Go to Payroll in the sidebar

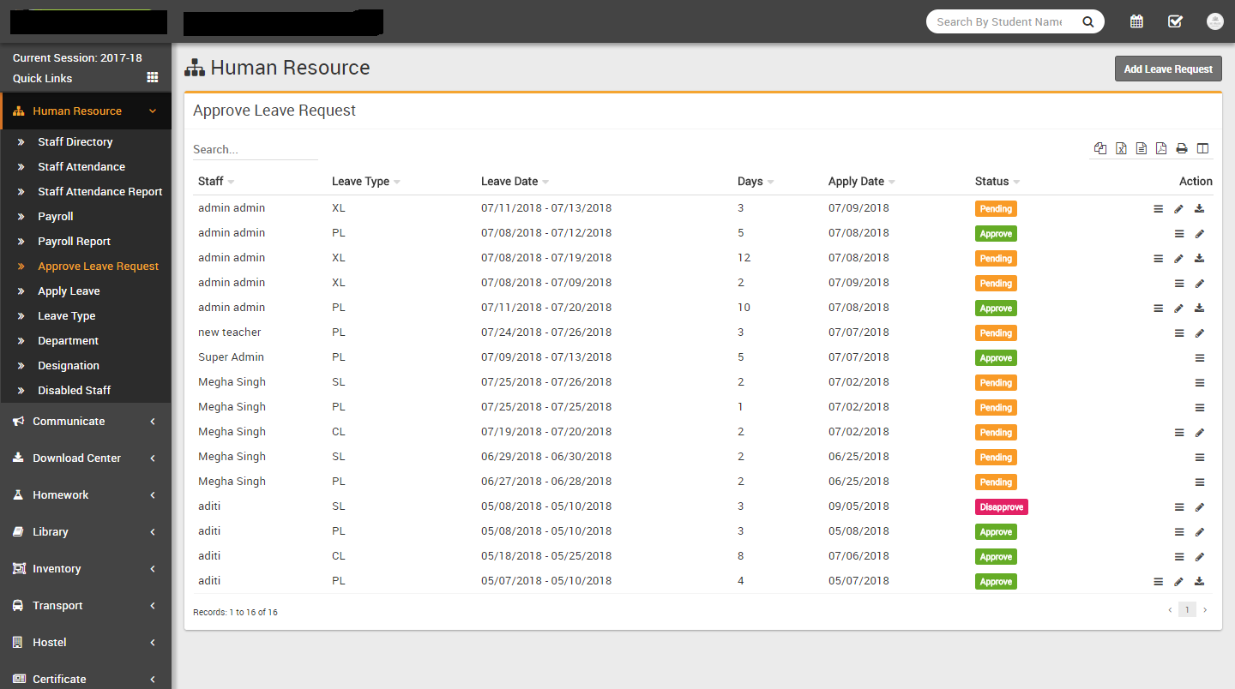click(x=56, y=216)
